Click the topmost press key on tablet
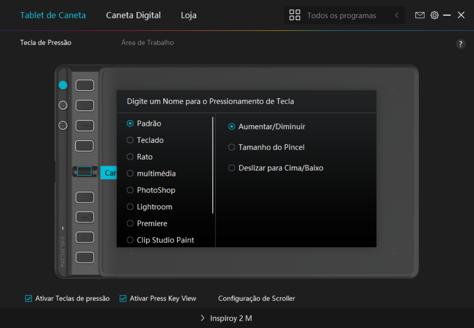 pos(84,86)
